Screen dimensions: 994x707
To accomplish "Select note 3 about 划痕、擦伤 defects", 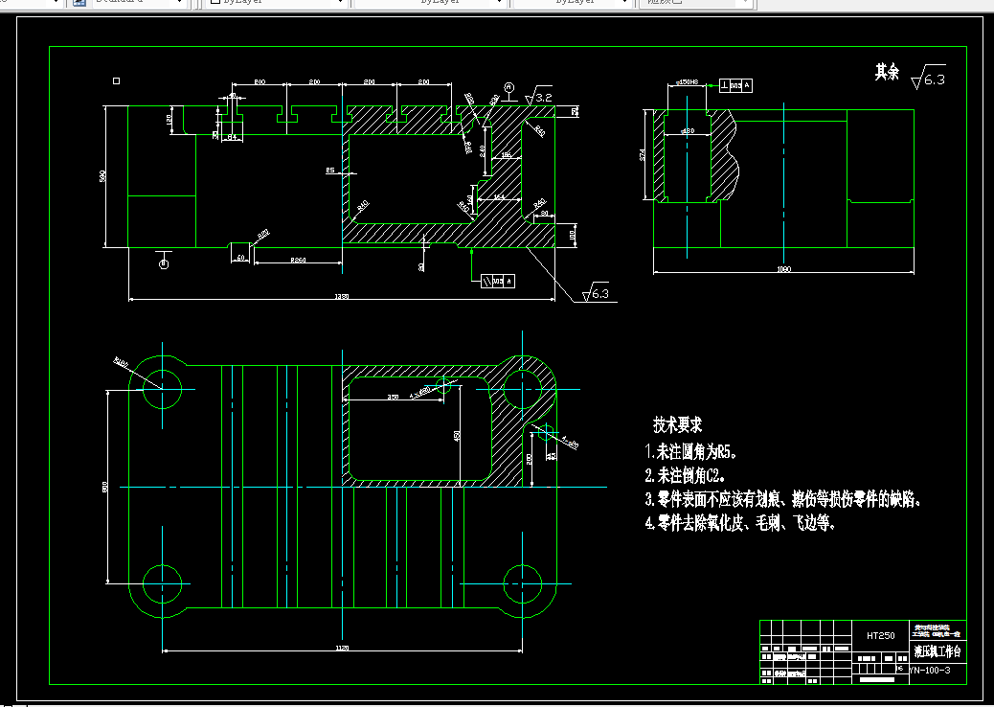I will click(783, 499).
